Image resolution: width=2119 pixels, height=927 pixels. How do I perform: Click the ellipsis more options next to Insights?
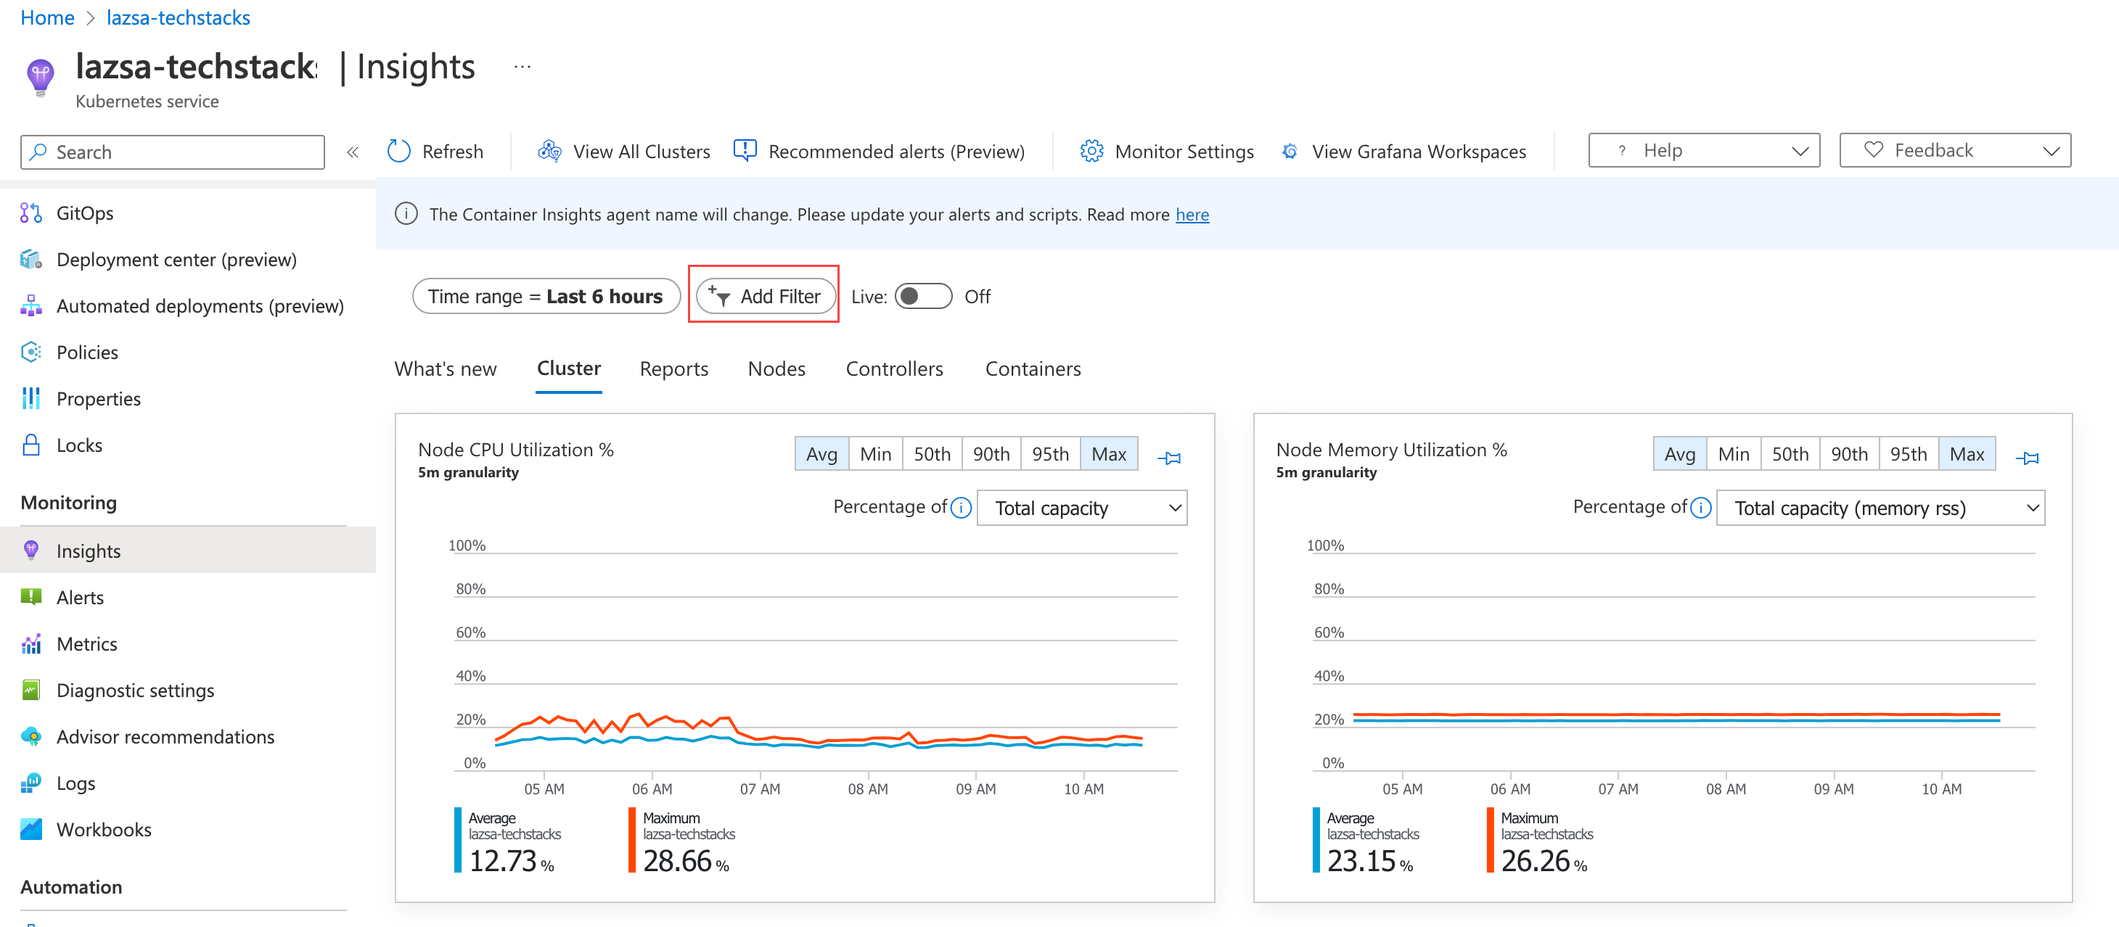point(522,67)
